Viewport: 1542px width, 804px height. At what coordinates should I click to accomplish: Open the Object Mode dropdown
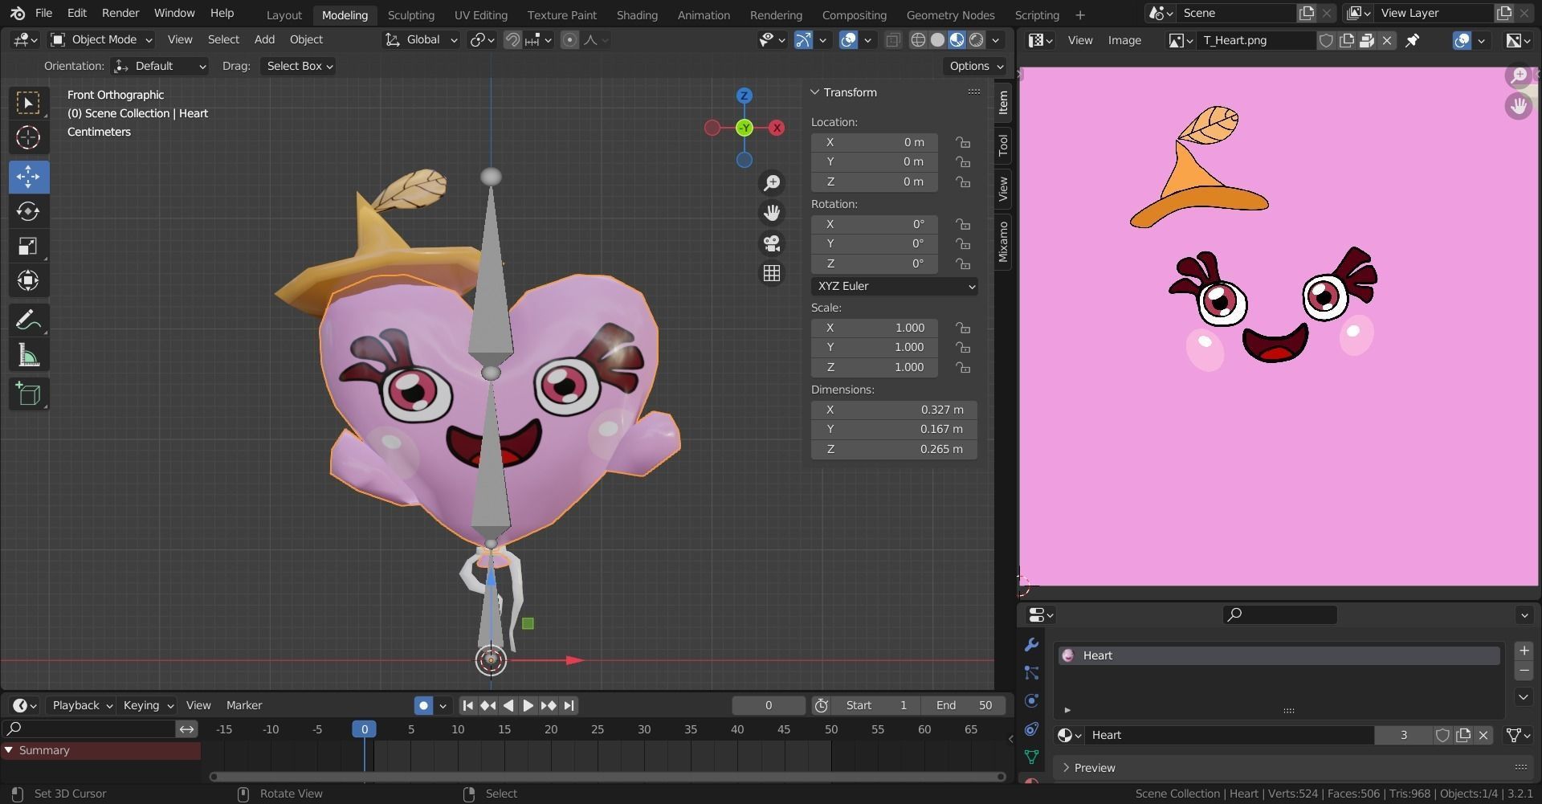[101, 39]
